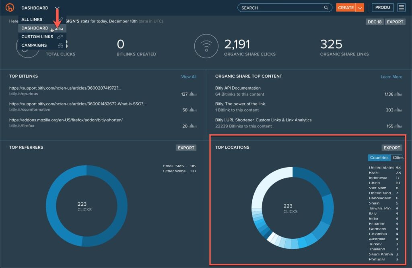
Task: Click the campaigns icon next to CAMPAIGNS entry
Action: pyautogui.click(x=60, y=45)
